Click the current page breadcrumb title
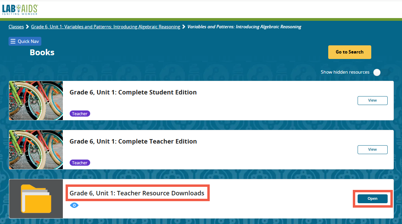This screenshot has width=402, height=224. 244,27
